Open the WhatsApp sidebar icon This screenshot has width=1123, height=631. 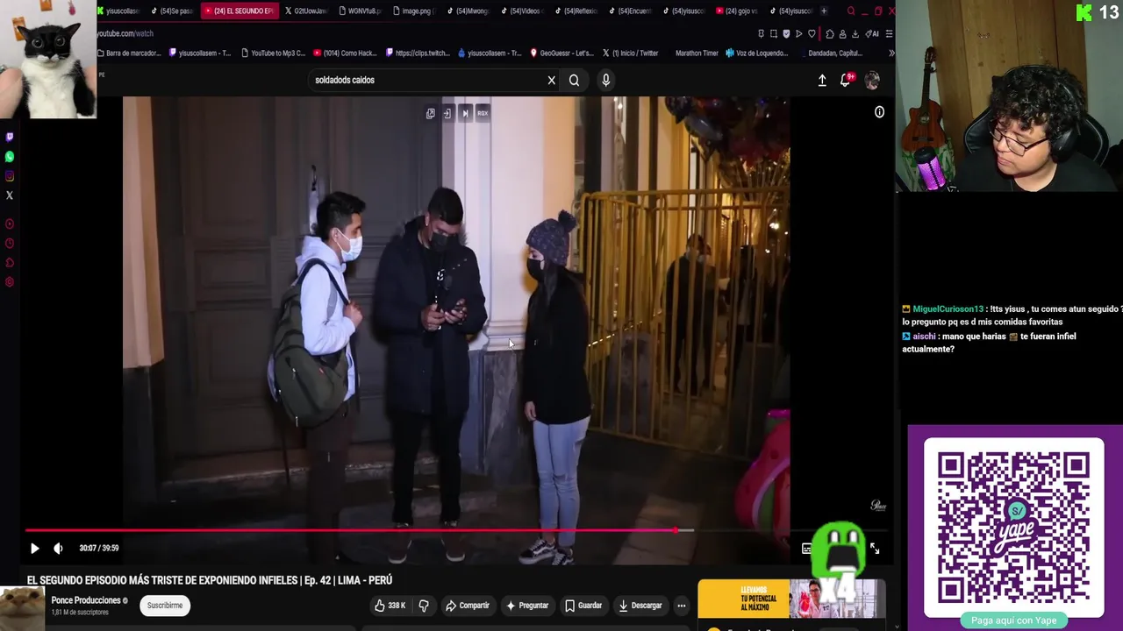pyautogui.click(x=10, y=157)
